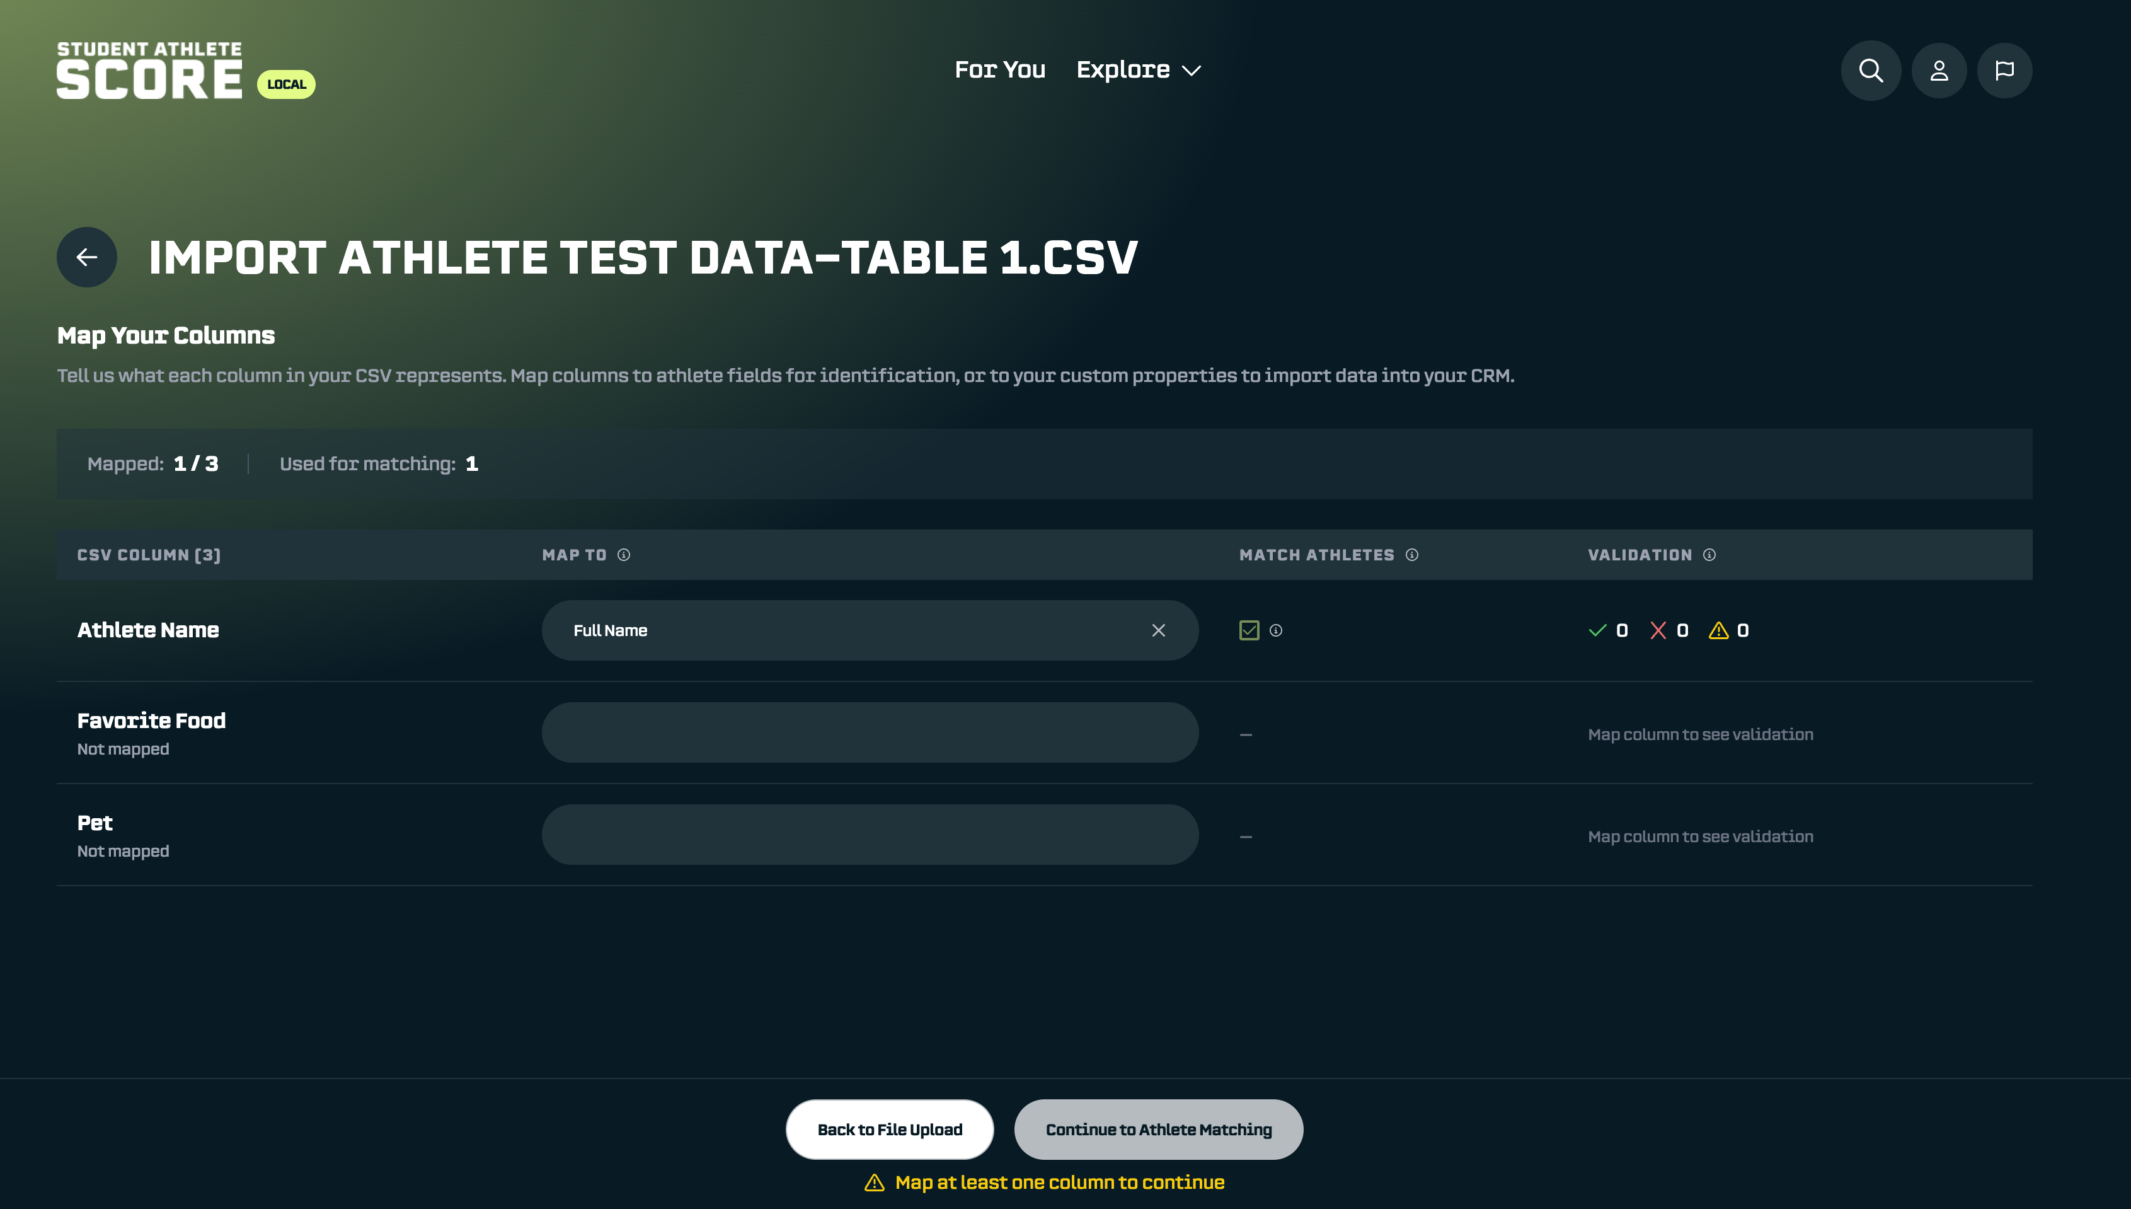The image size is (2131, 1209).
Task: Click the search magnifier icon
Action: click(1870, 71)
